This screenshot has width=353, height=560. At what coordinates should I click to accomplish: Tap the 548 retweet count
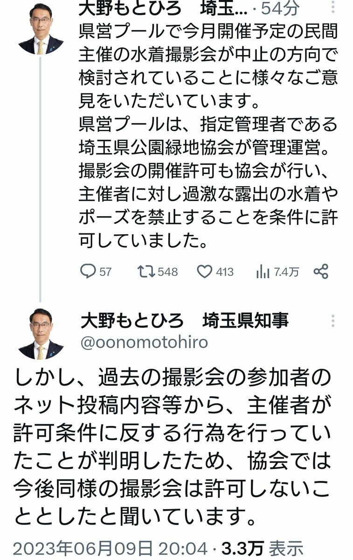pyautogui.click(x=168, y=272)
